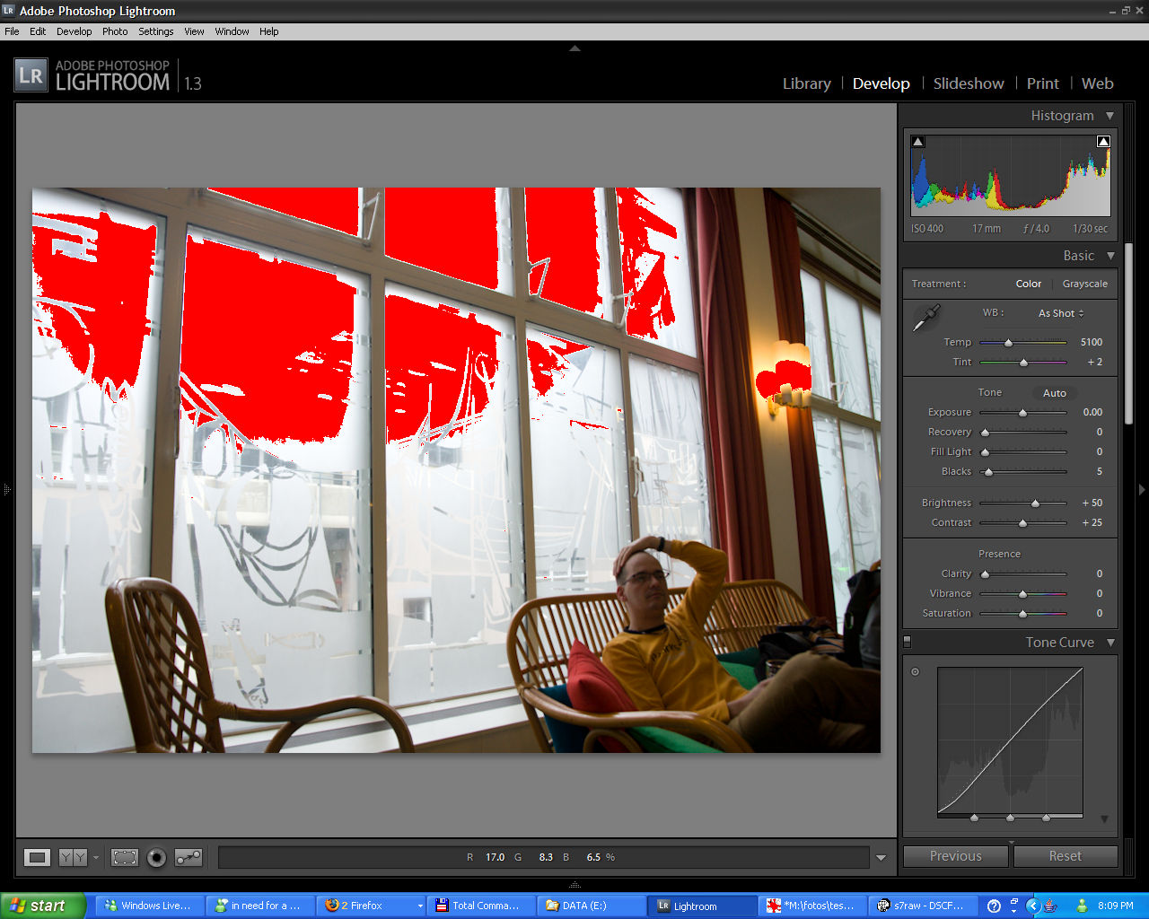Viewport: 1149px width, 919px height.
Task: Collapse the Basic panel
Action: pyautogui.click(x=1110, y=256)
